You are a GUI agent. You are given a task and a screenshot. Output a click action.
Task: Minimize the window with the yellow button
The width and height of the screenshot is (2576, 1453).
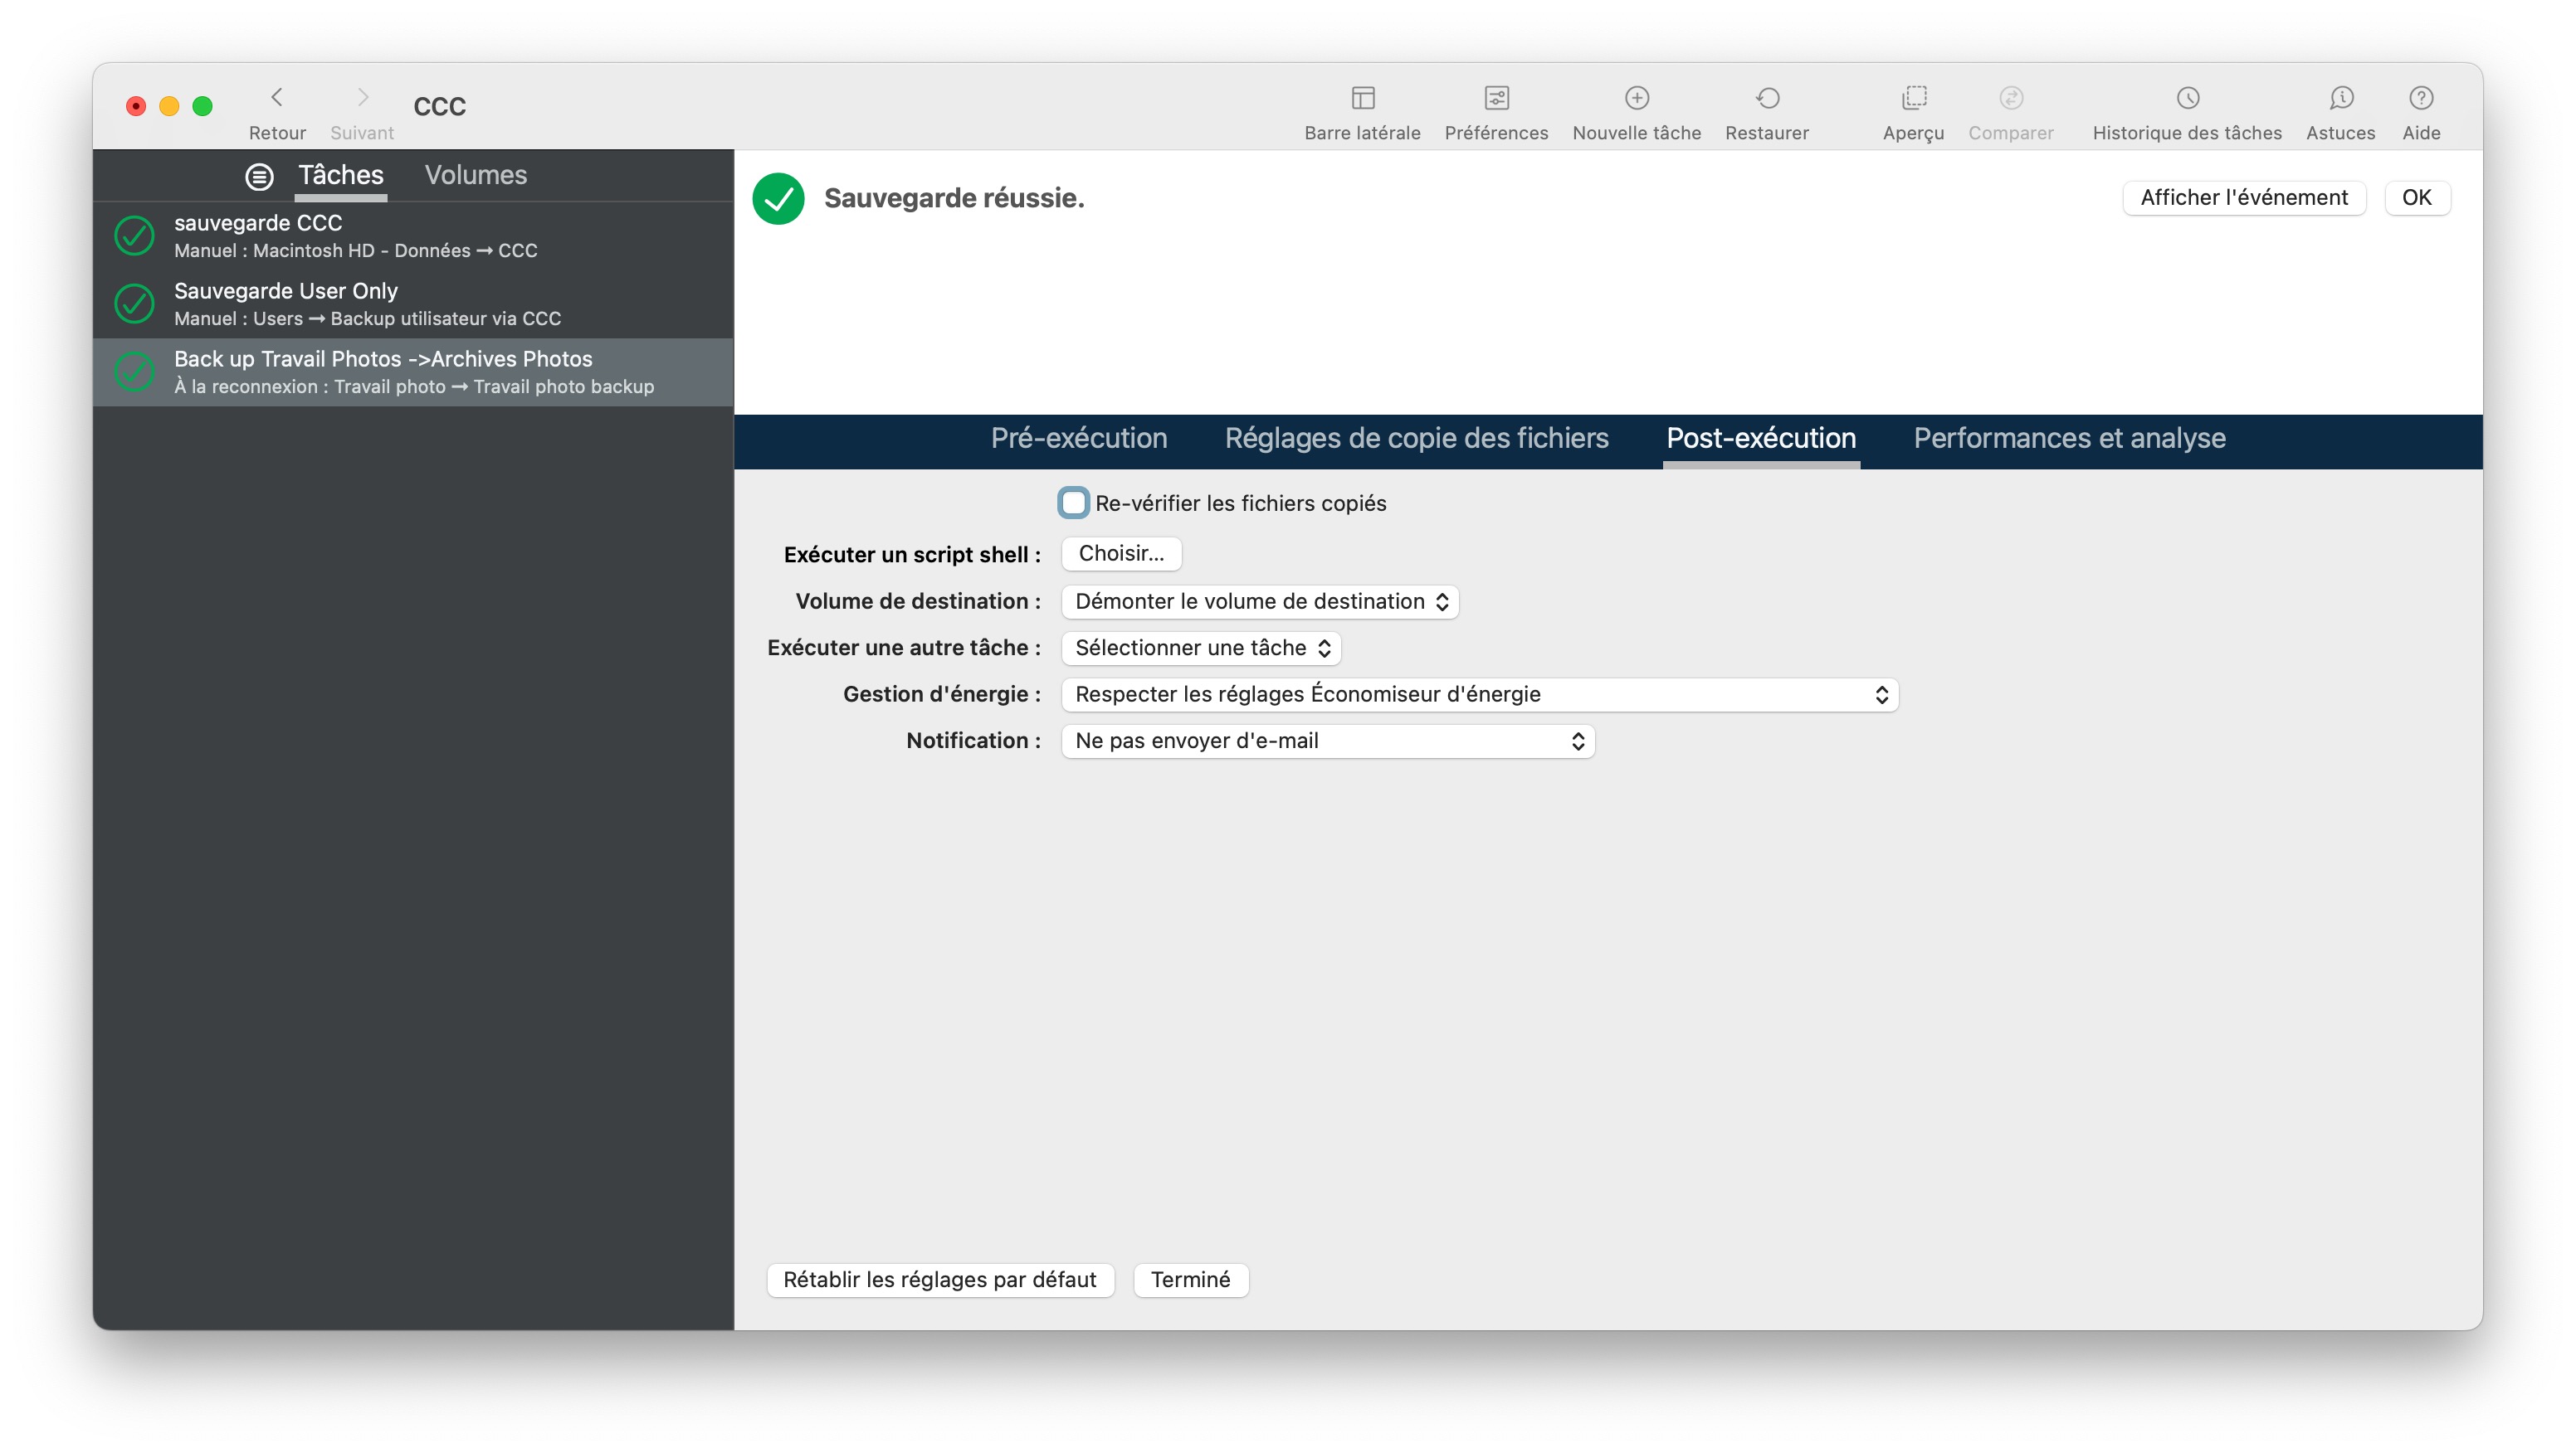[169, 106]
